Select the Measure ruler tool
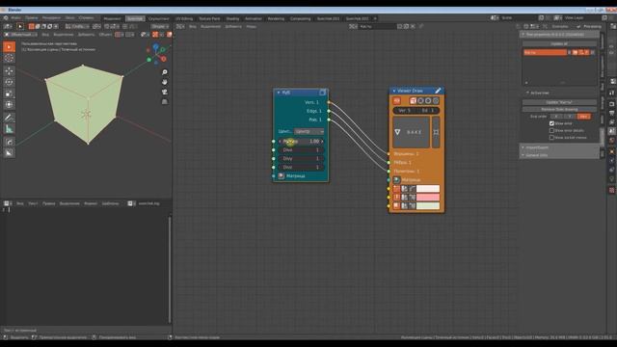 tap(9, 129)
